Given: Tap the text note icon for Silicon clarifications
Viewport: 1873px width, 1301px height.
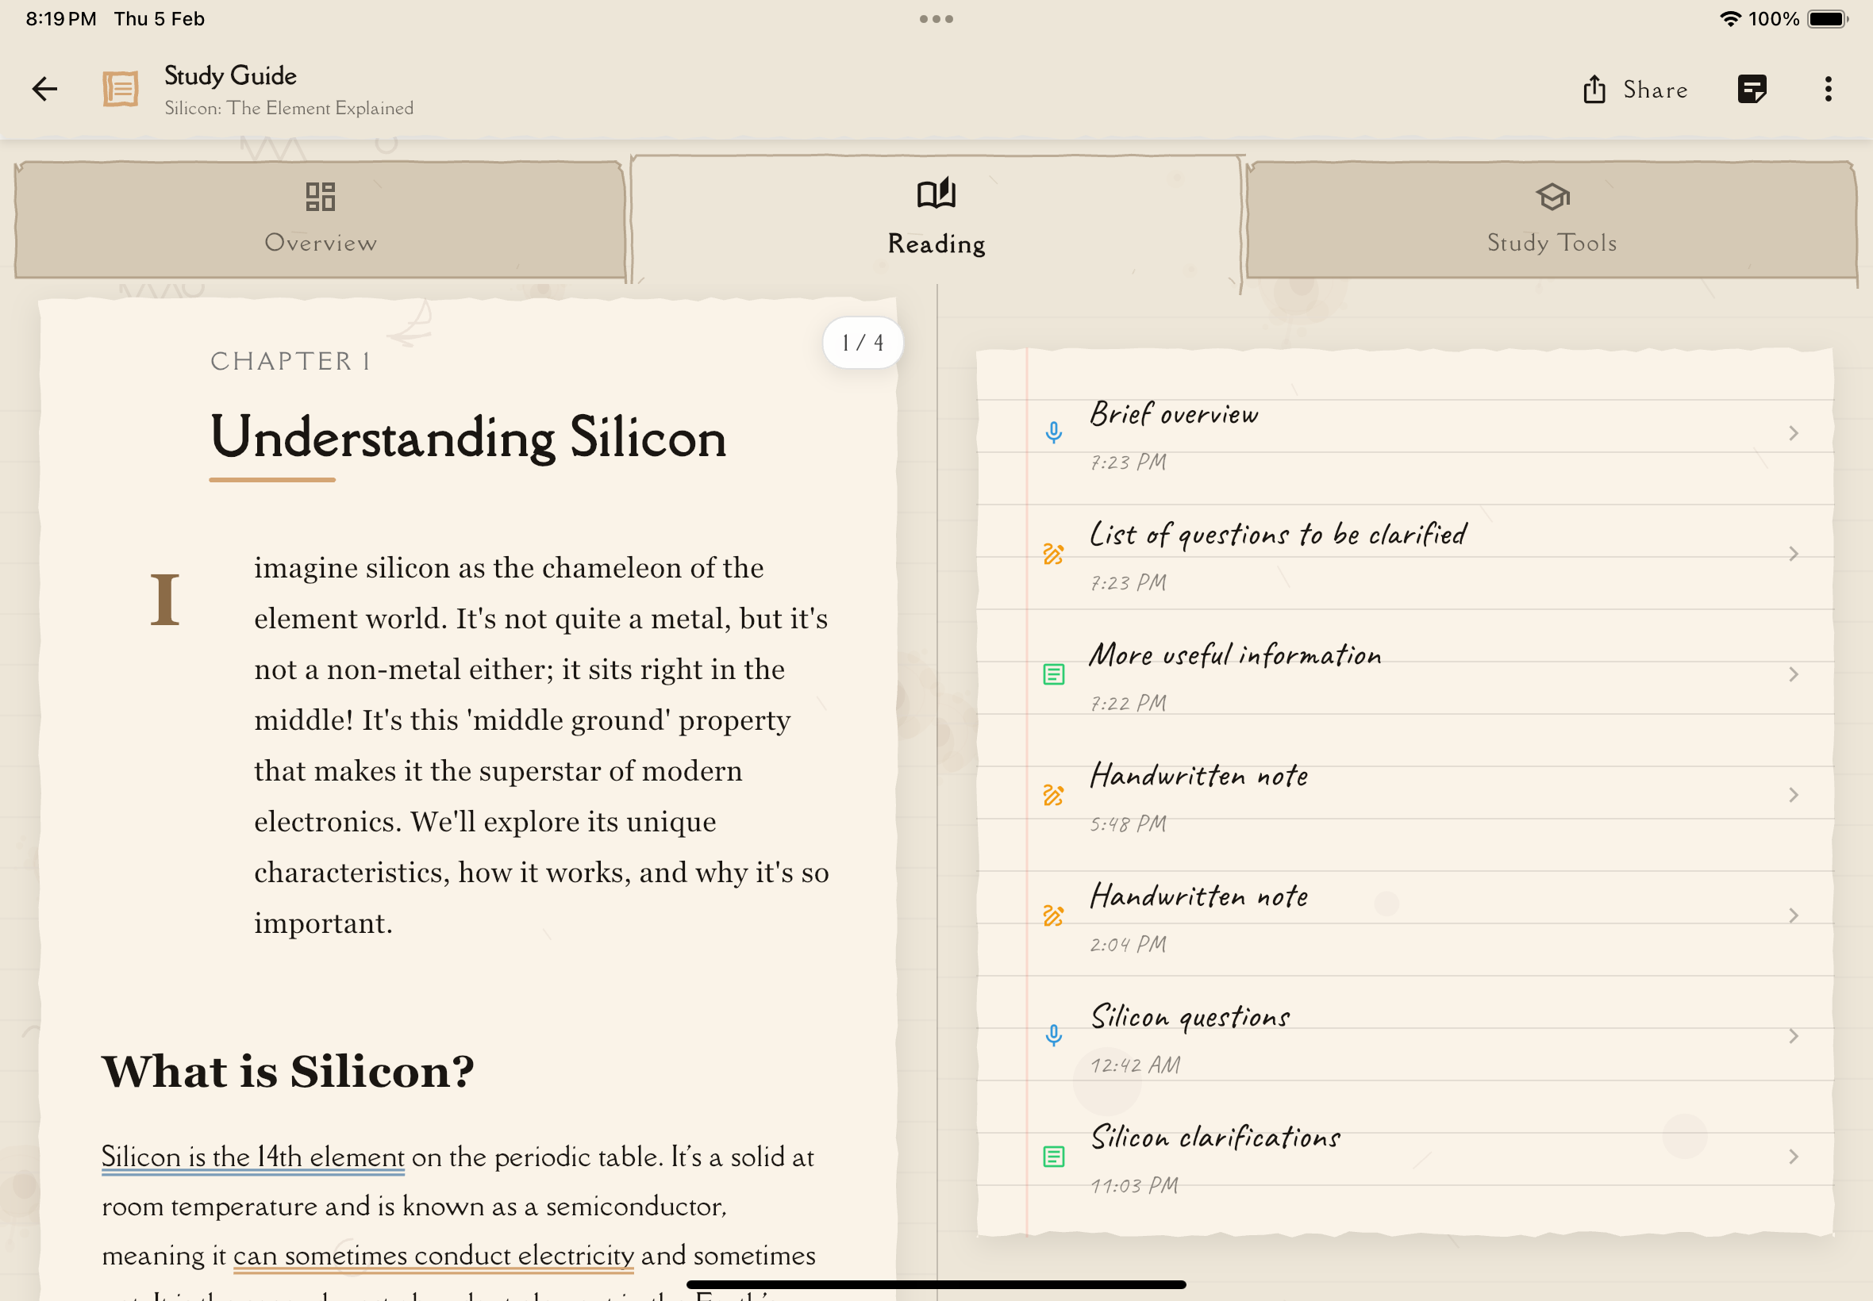Looking at the screenshot, I should (x=1053, y=1156).
